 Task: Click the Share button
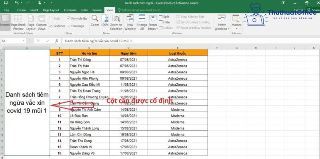(x=313, y=10)
